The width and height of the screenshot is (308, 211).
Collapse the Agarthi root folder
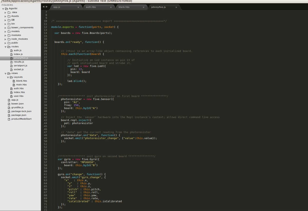click(x=3, y=8)
